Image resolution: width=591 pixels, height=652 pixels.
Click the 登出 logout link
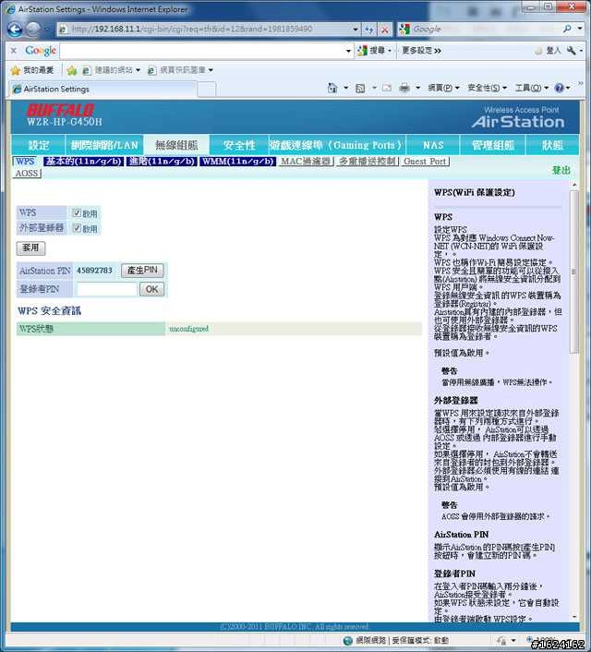(561, 170)
